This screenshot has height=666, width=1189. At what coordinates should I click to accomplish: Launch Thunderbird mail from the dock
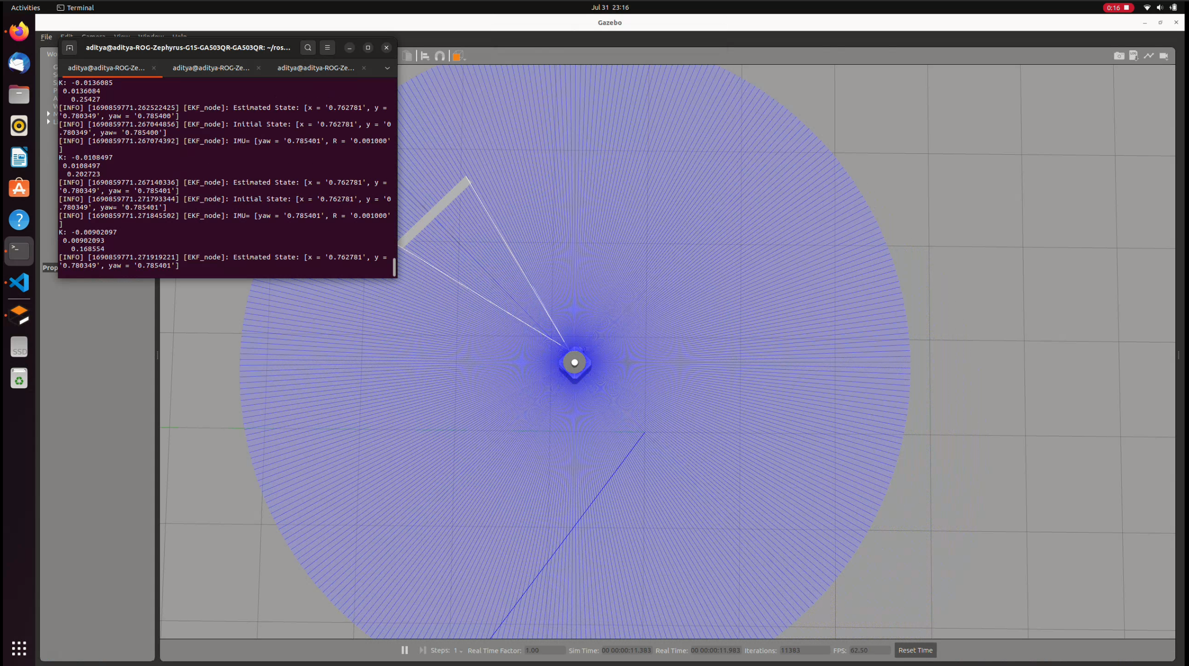click(x=19, y=63)
